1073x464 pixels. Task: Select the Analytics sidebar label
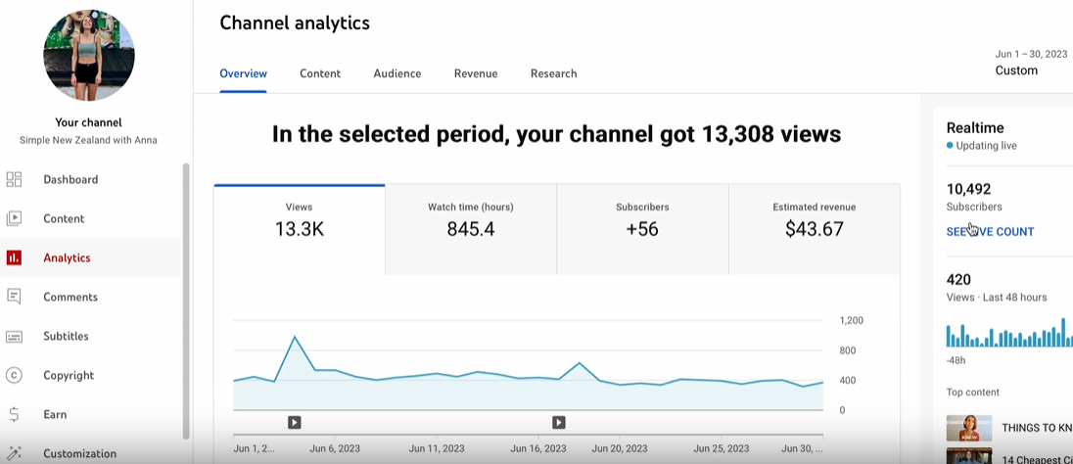click(67, 257)
